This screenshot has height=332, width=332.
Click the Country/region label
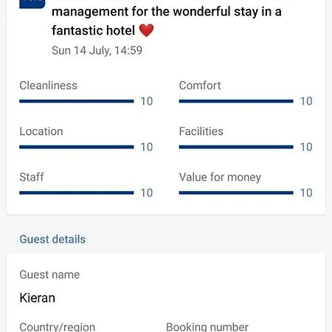click(x=57, y=327)
